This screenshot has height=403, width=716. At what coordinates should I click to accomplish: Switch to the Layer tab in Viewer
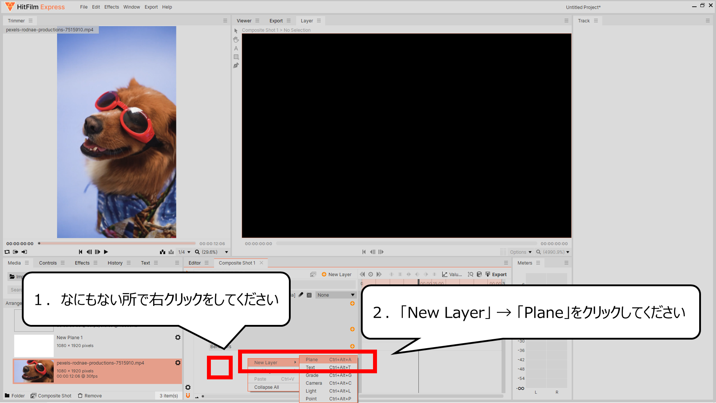(x=307, y=21)
